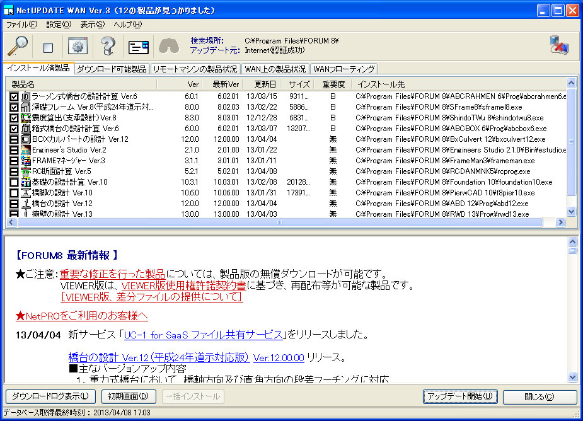Screen dimensions: 583x421
Task: Open the ファイル(F) menu
Action: pos(21,25)
